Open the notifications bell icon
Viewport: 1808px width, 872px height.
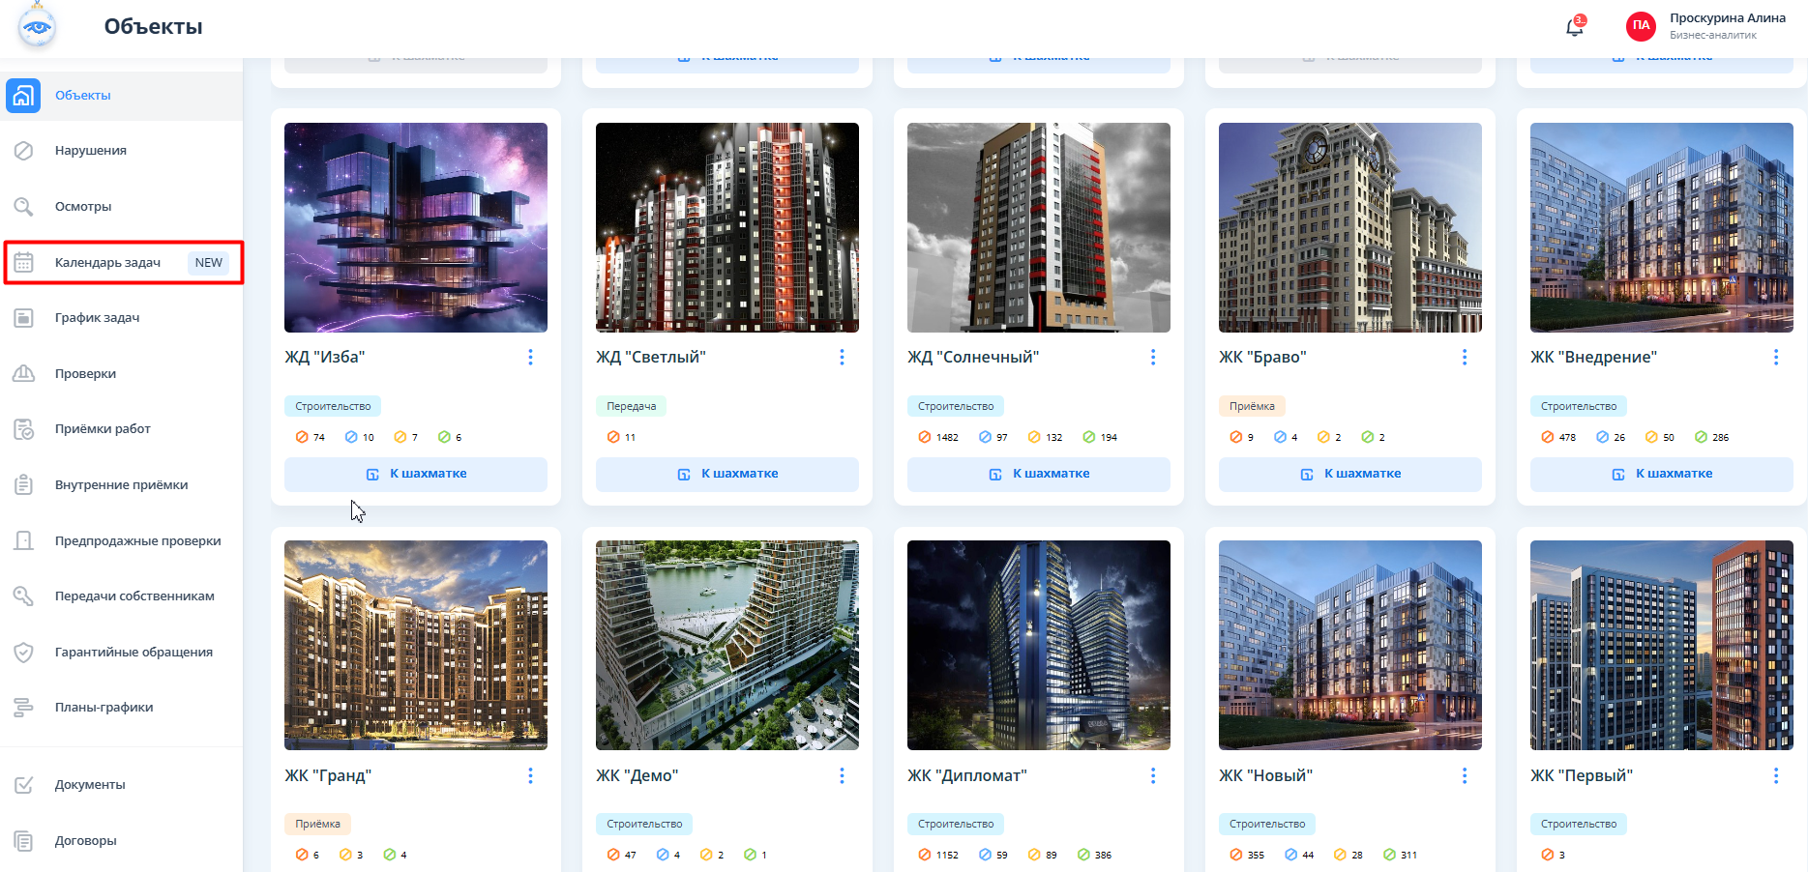coord(1575,27)
